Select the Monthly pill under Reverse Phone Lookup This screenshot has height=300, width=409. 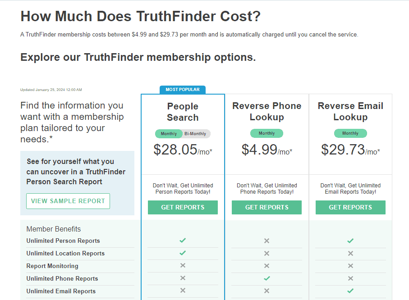[267, 133]
